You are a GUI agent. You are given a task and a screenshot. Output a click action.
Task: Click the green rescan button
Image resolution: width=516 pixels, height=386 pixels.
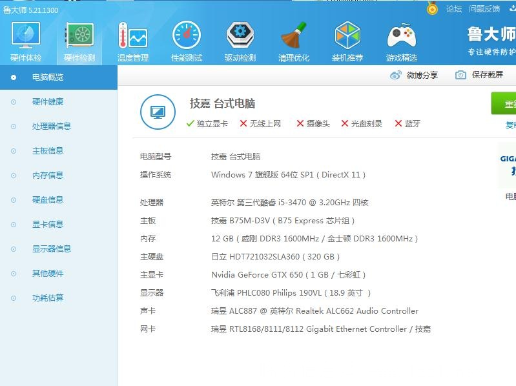(x=504, y=103)
